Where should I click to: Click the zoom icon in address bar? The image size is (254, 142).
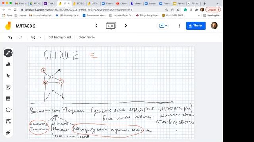point(167,10)
